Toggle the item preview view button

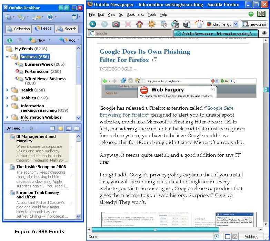click(69, 128)
